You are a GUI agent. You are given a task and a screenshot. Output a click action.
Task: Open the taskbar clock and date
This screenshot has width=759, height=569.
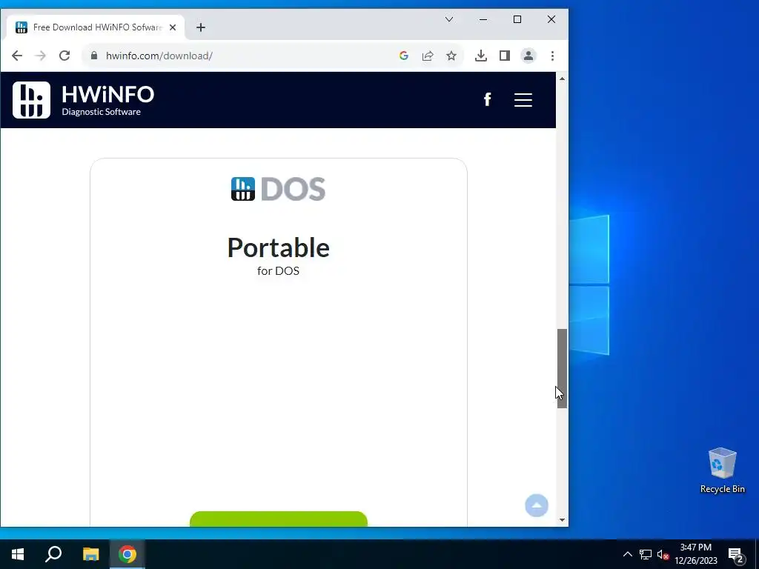(695, 554)
